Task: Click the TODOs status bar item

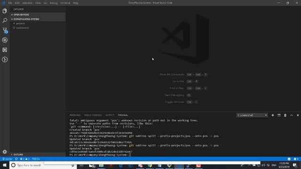Action: click(x=36, y=159)
